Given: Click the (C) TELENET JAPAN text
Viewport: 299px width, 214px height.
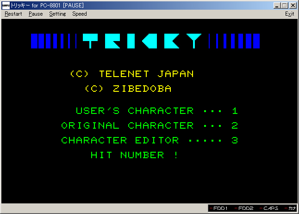Looking at the screenshot, I should point(132,74).
